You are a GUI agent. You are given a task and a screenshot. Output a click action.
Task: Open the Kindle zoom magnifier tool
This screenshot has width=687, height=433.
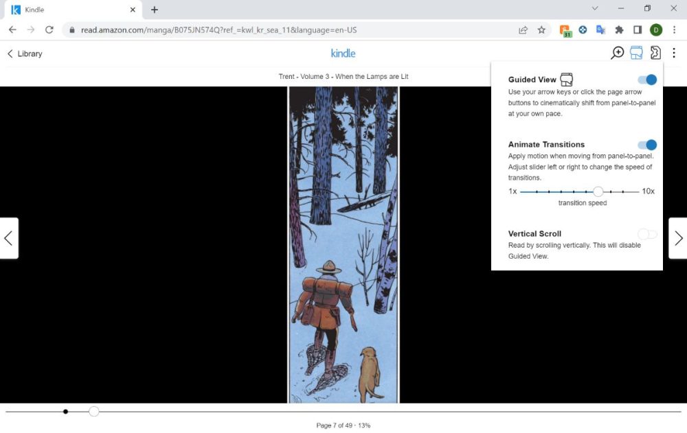[x=618, y=53]
